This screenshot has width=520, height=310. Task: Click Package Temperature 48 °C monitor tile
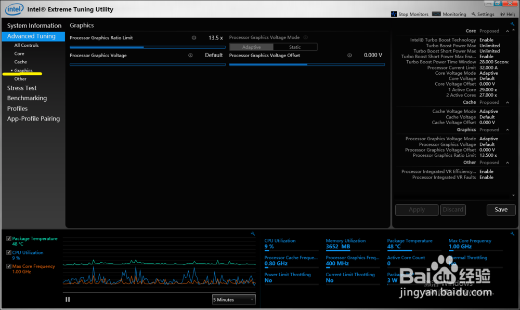coord(414,245)
